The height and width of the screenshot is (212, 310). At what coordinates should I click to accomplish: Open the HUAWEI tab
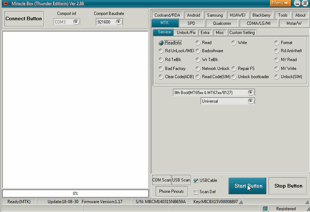click(x=238, y=15)
